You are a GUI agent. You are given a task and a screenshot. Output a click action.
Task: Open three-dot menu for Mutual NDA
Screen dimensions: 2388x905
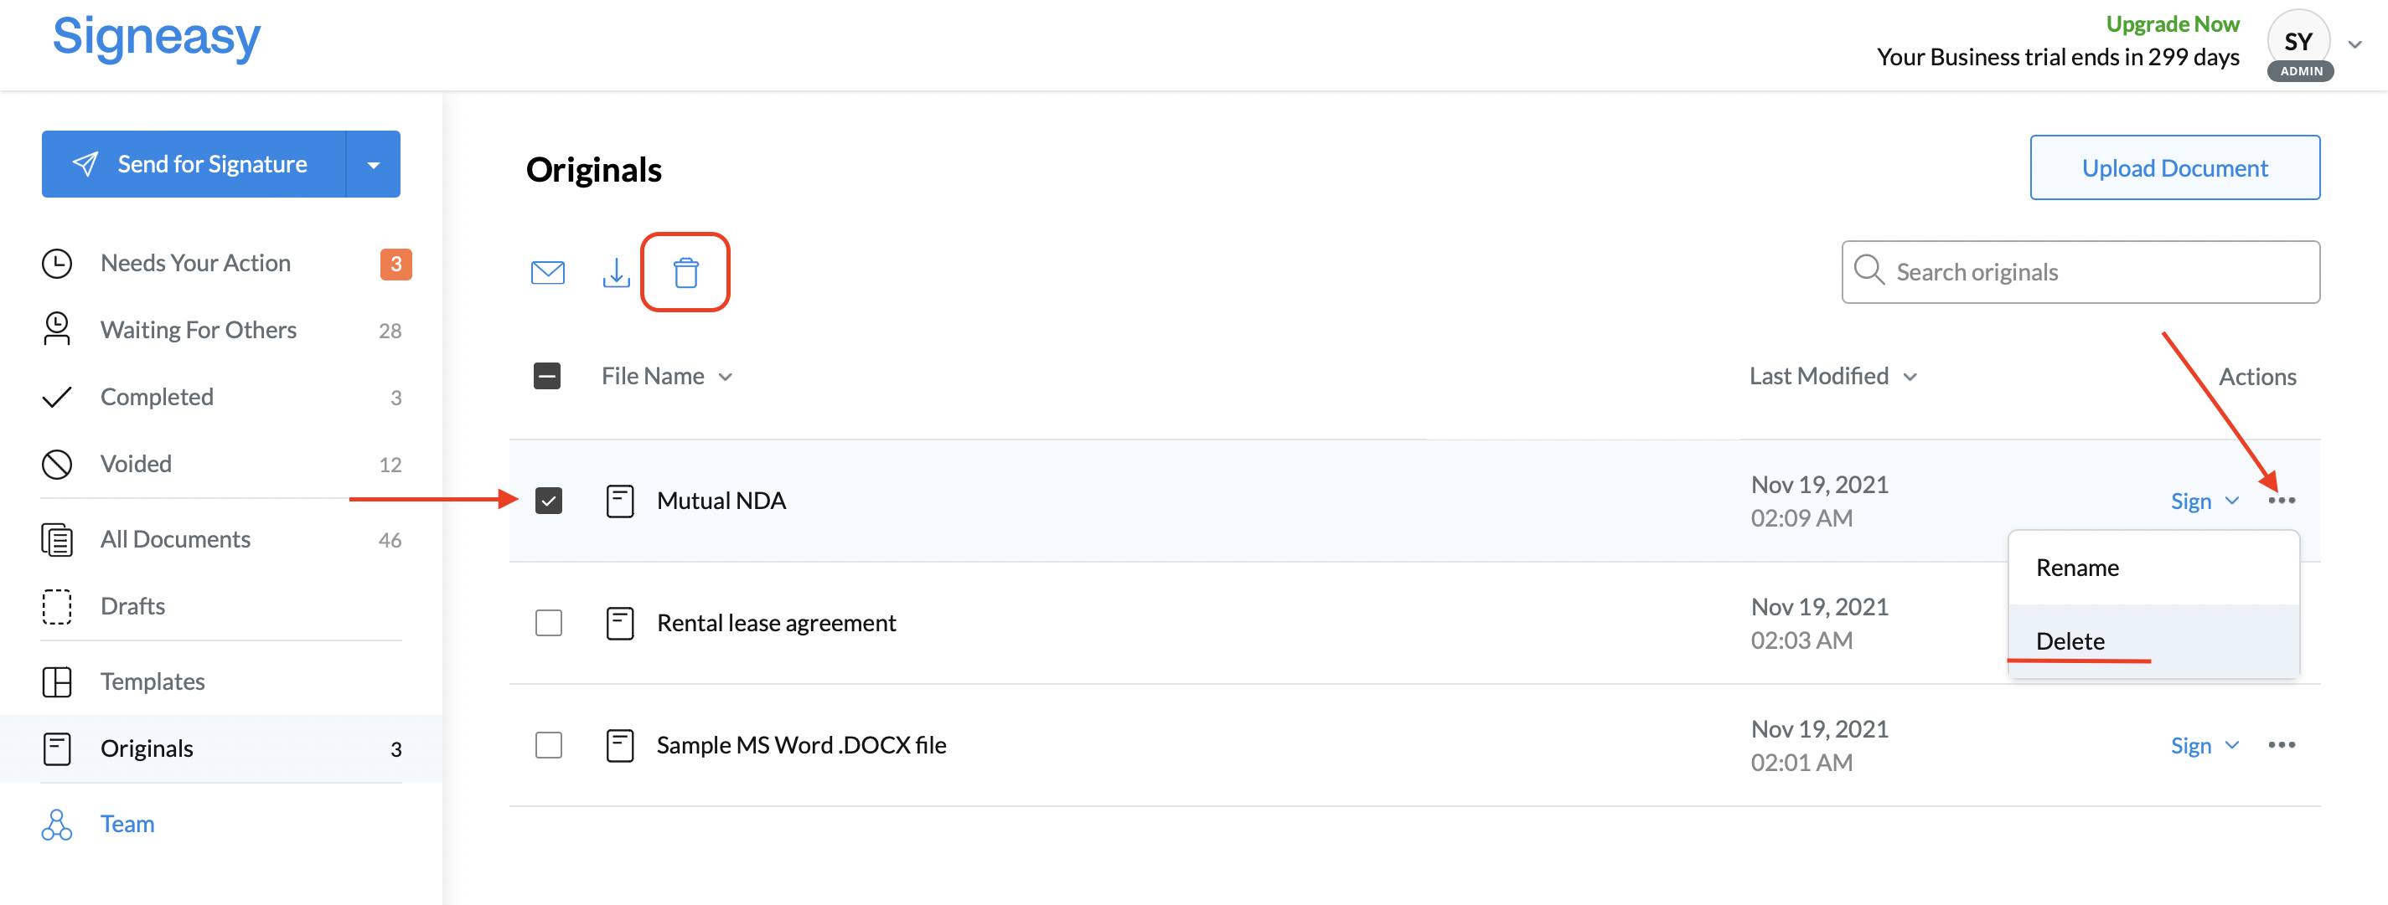[x=2282, y=500]
